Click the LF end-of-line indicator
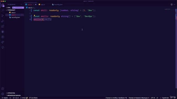This screenshot has height=99, width=177. (x=157, y=98)
